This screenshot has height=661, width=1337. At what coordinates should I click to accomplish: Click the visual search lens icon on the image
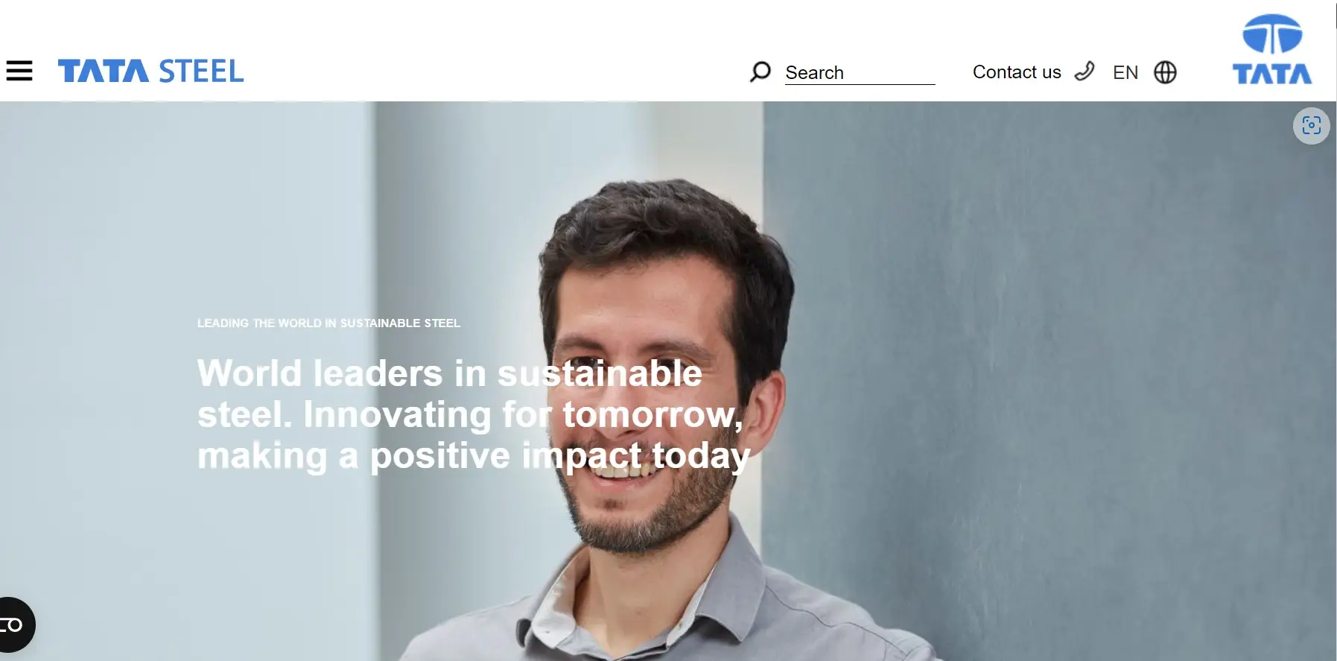coord(1312,125)
